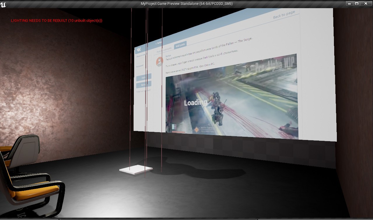The image size is (373, 220).
Task: Click the post line mentioning 'Lords of the Fallen'
Action: 209,49
